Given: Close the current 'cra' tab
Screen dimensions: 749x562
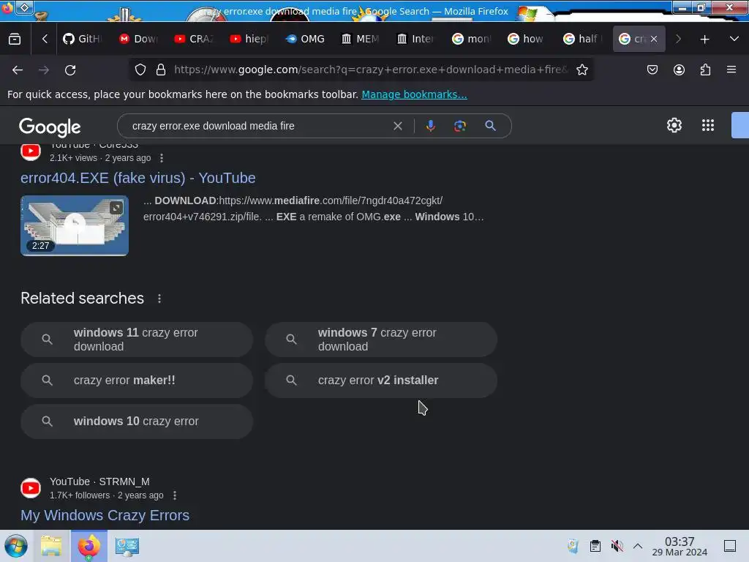Looking at the screenshot, I should [x=654, y=40].
